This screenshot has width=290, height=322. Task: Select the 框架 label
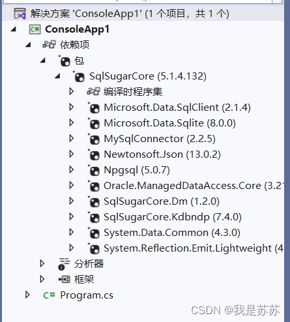(x=84, y=280)
